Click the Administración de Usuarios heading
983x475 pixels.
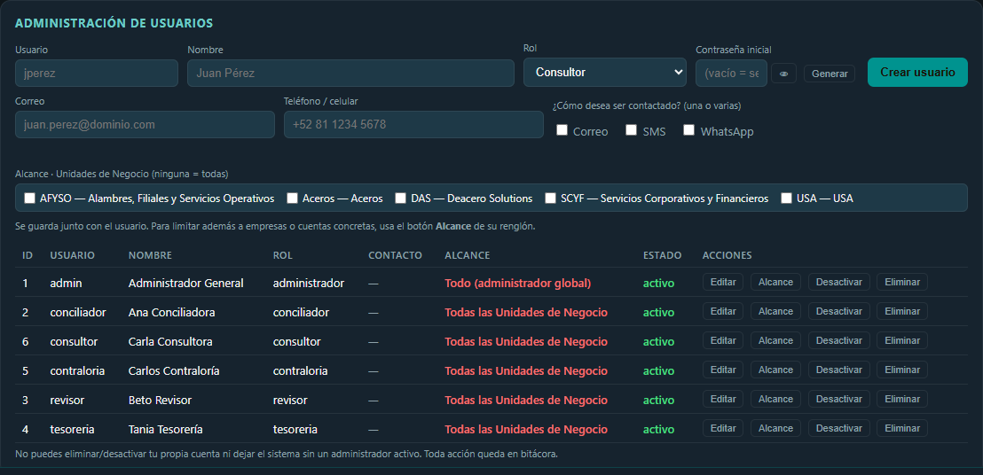point(114,23)
